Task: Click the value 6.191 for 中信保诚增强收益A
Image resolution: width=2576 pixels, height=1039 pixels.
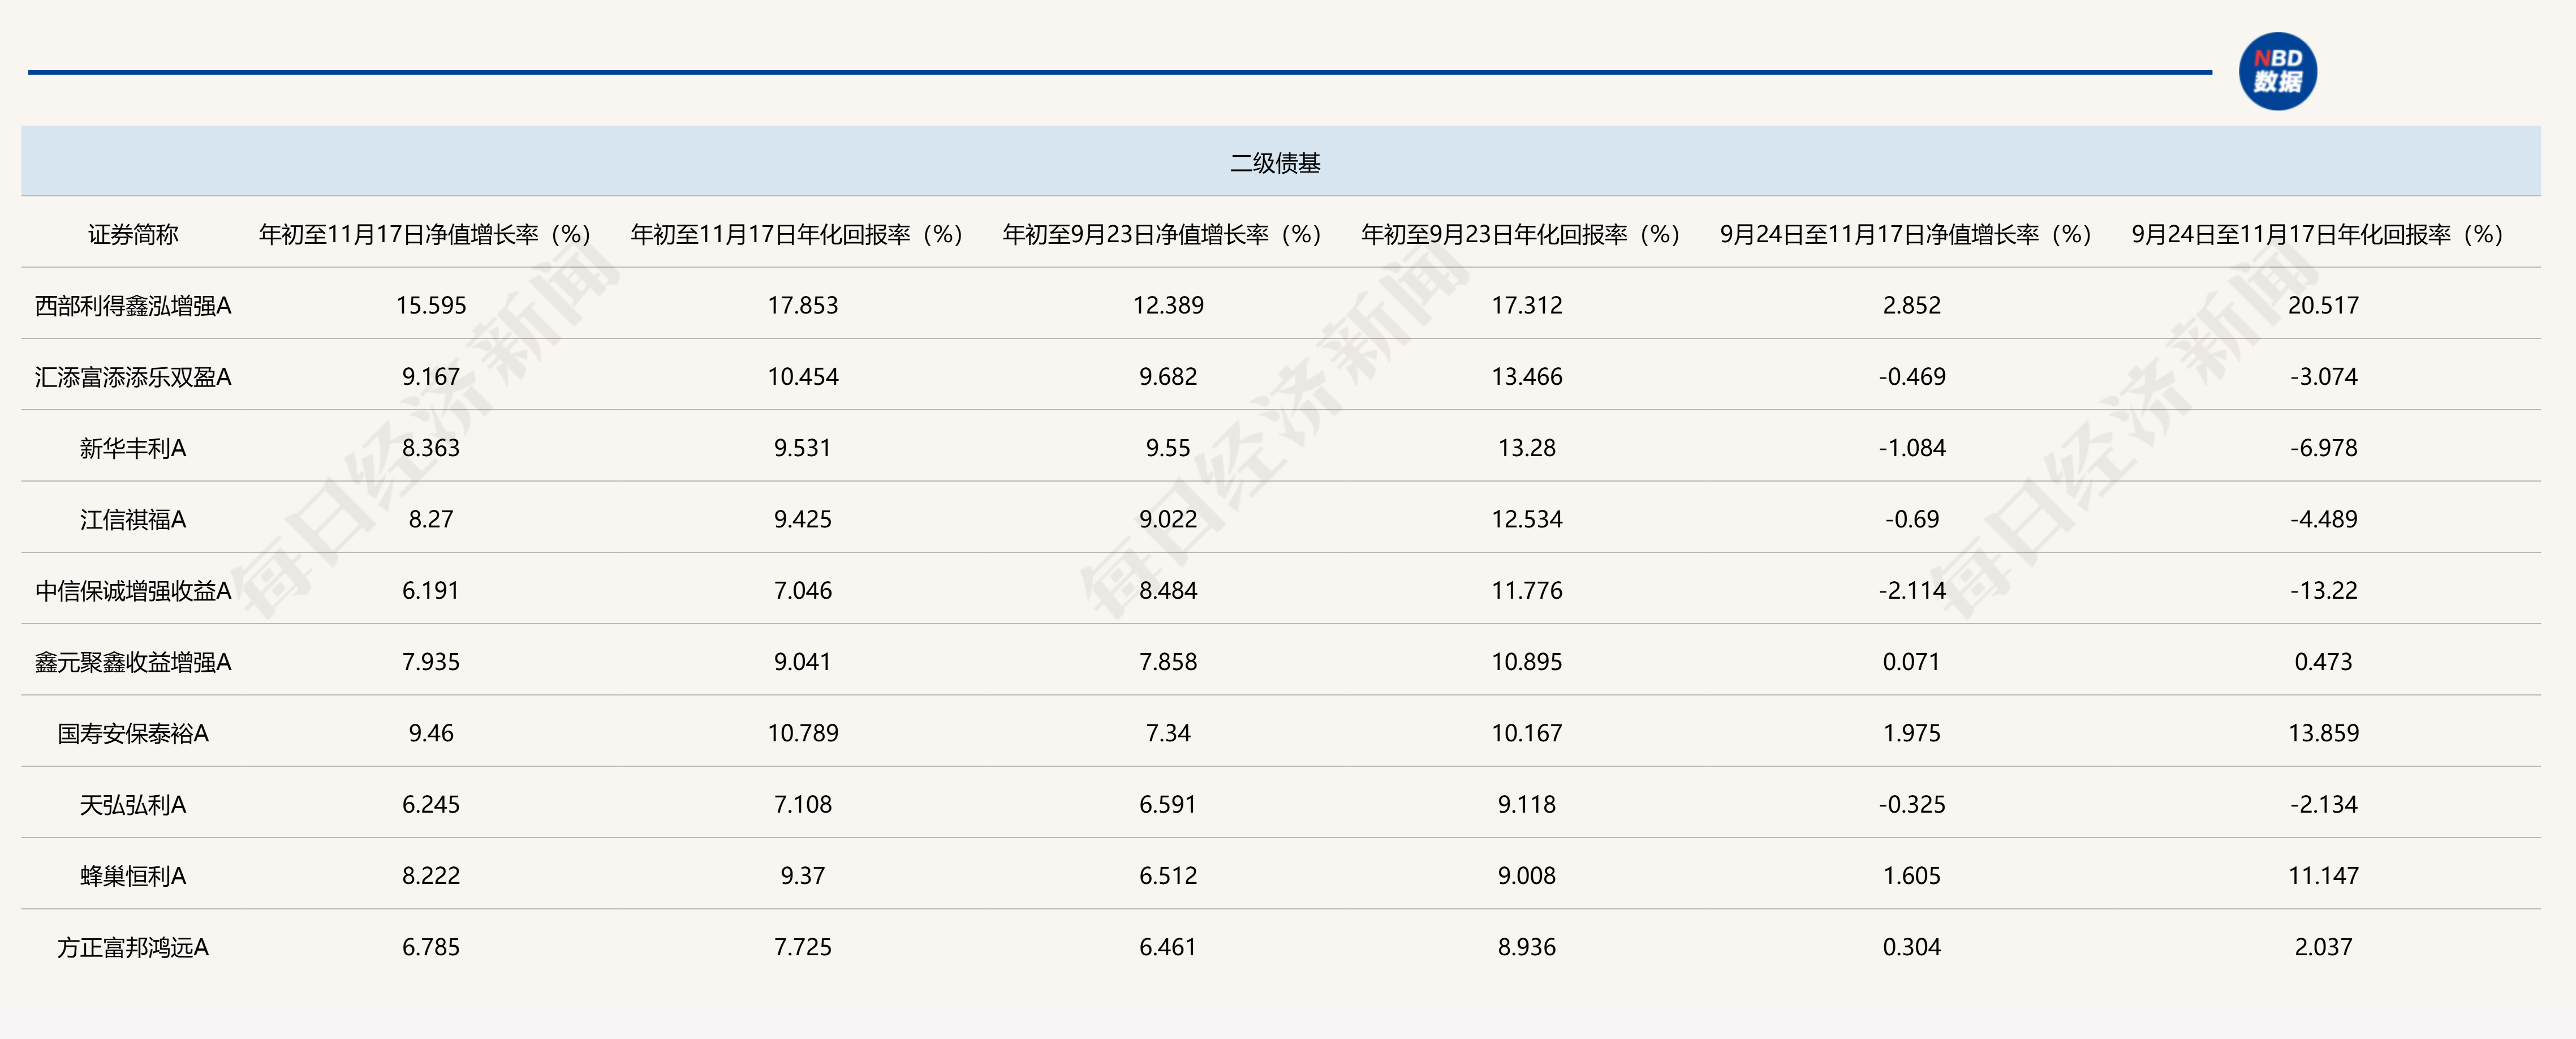Action: point(431,591)
